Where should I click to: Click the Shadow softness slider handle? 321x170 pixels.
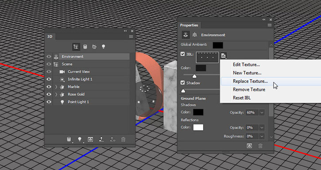183,91
